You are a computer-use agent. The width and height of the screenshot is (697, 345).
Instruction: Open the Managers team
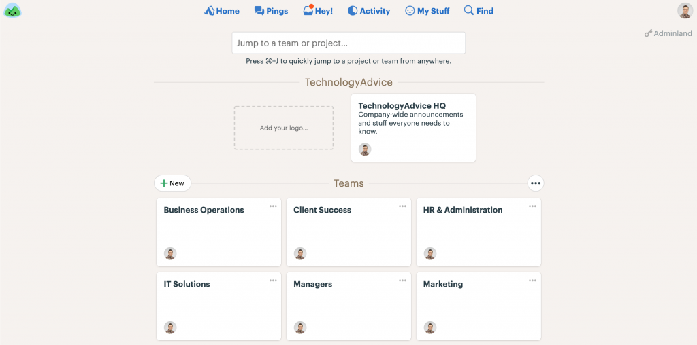[348, 306]
